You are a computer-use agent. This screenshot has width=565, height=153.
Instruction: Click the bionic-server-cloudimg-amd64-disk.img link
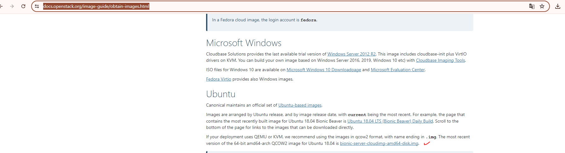click(379, 144)
